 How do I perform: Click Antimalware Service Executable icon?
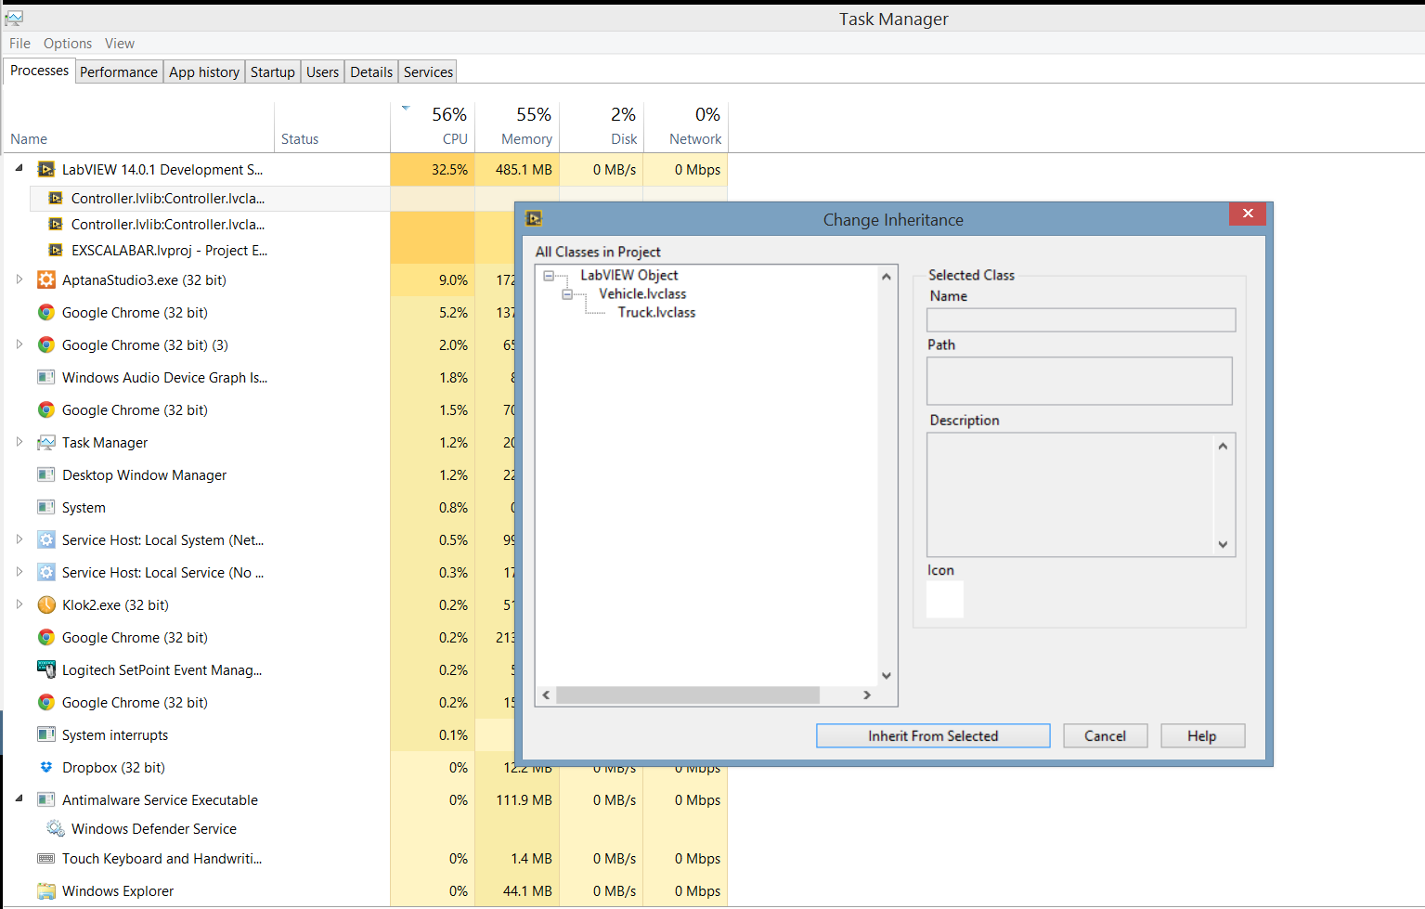(x=45, y=799)
